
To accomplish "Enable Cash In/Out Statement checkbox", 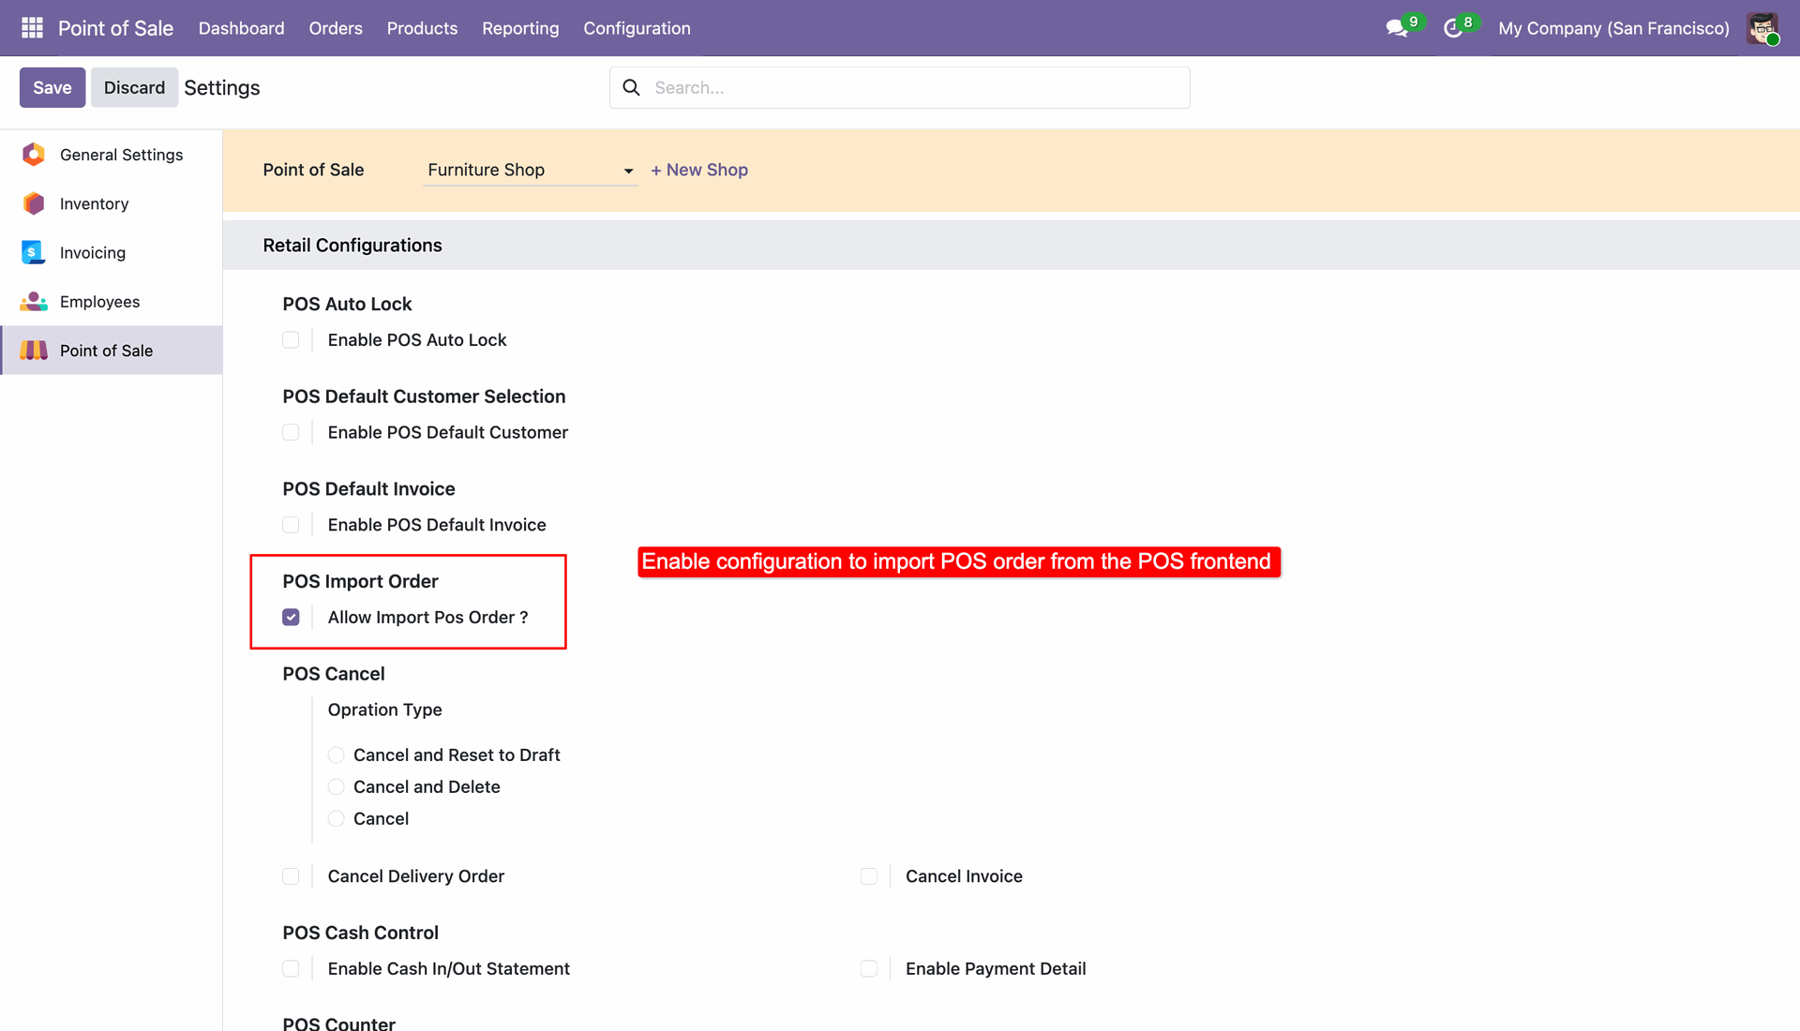I will tap(291, 968).
